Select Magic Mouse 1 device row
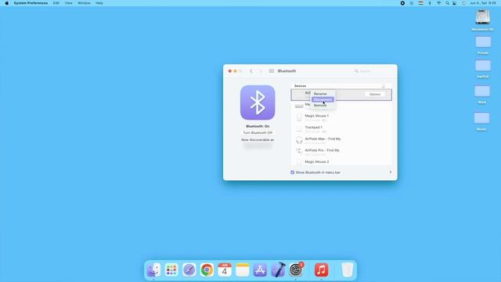 341,117
